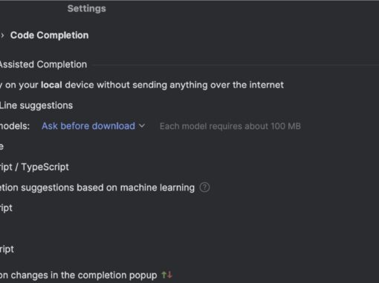Click the green up arrow after completion popup
Image resolution: width=379 pixels, height=283 pixels.
point(163,275)
